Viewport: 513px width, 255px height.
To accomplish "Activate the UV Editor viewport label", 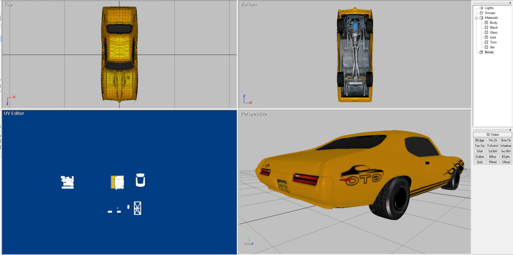I will tap(14, 114).
